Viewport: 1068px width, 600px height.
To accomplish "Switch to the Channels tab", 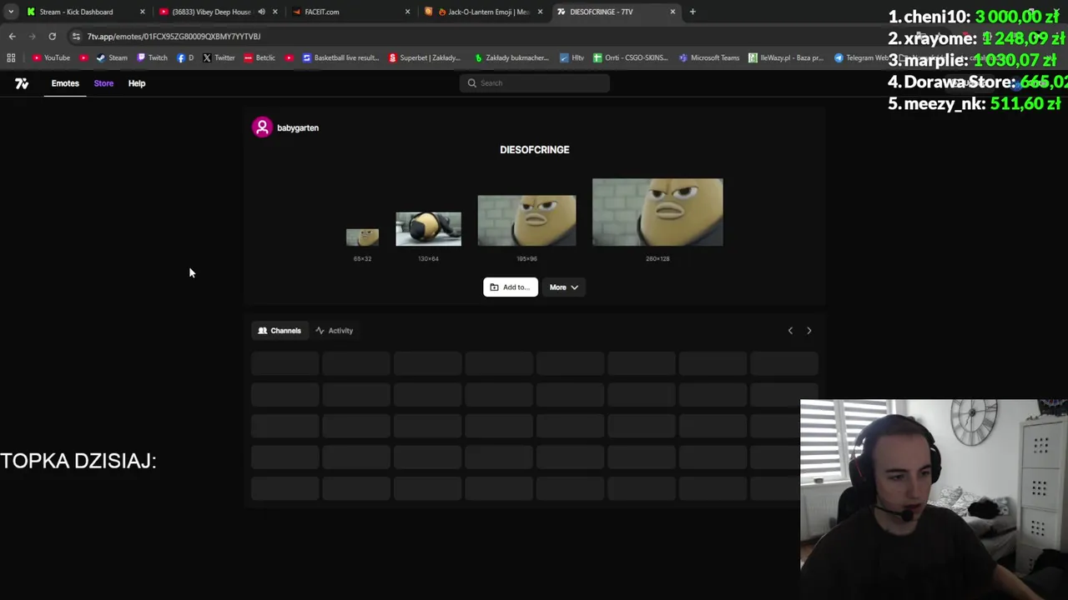I will [280, 330].
